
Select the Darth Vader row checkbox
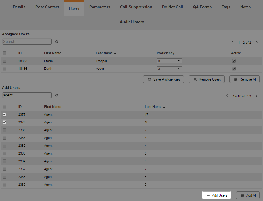pos(4,69)
